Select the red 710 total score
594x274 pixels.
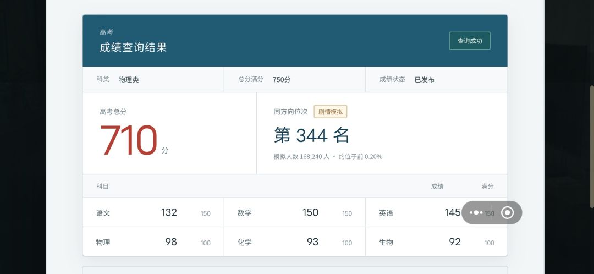click(x=128, y=140)
